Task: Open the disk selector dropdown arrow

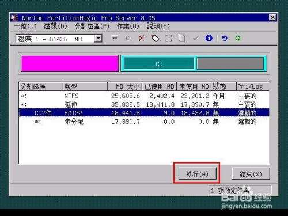Action: coord(98,39)
